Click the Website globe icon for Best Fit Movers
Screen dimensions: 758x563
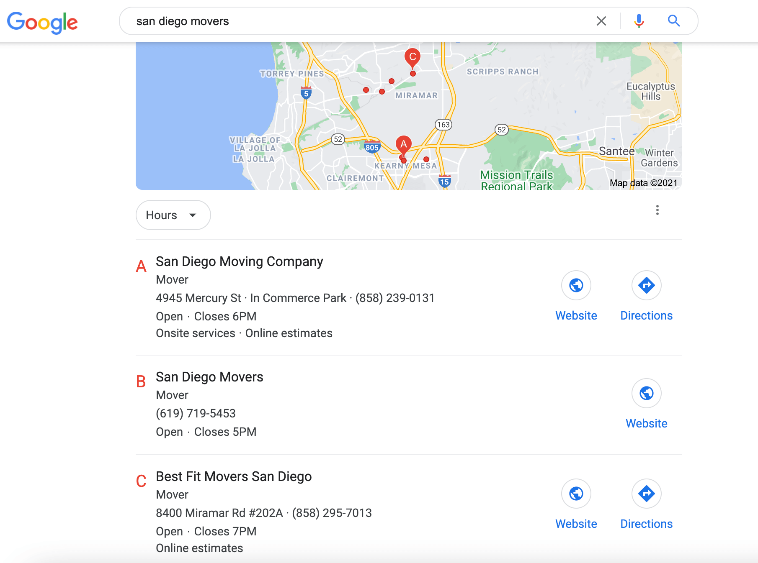click(576, 494)
